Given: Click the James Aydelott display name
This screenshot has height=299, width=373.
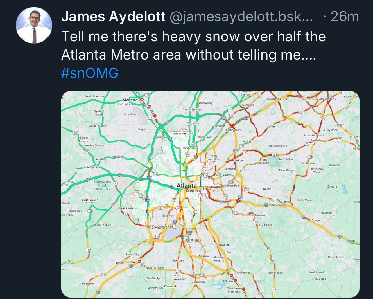Looking at the screenshot, I should (x=113, y=17).
